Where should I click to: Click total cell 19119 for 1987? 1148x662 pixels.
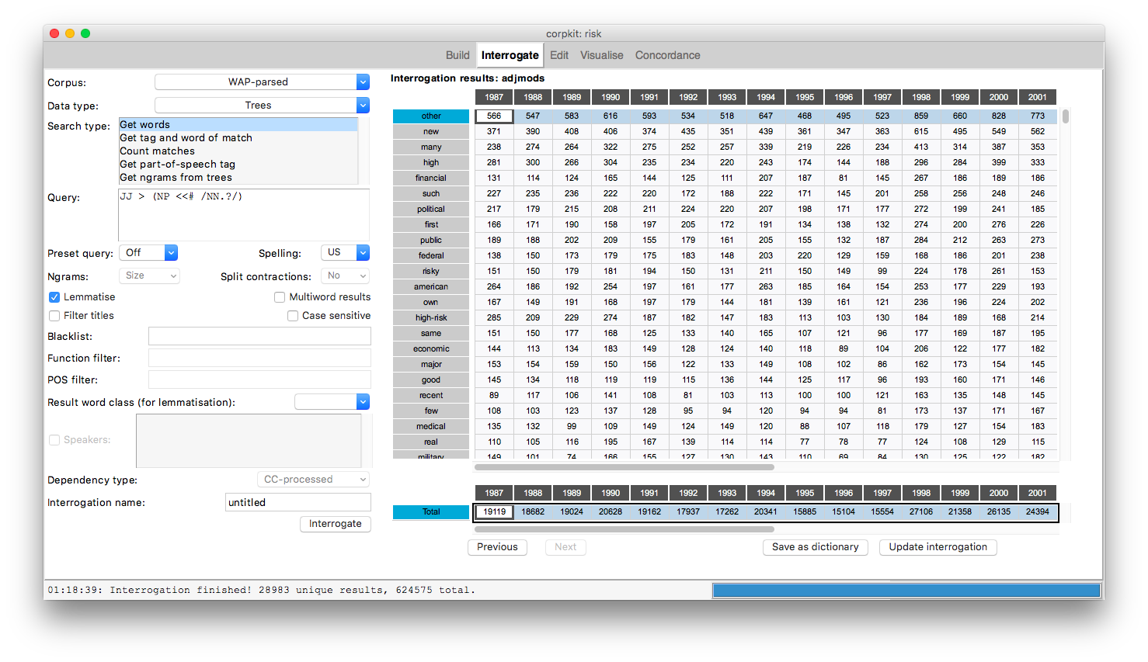point(494,512)
